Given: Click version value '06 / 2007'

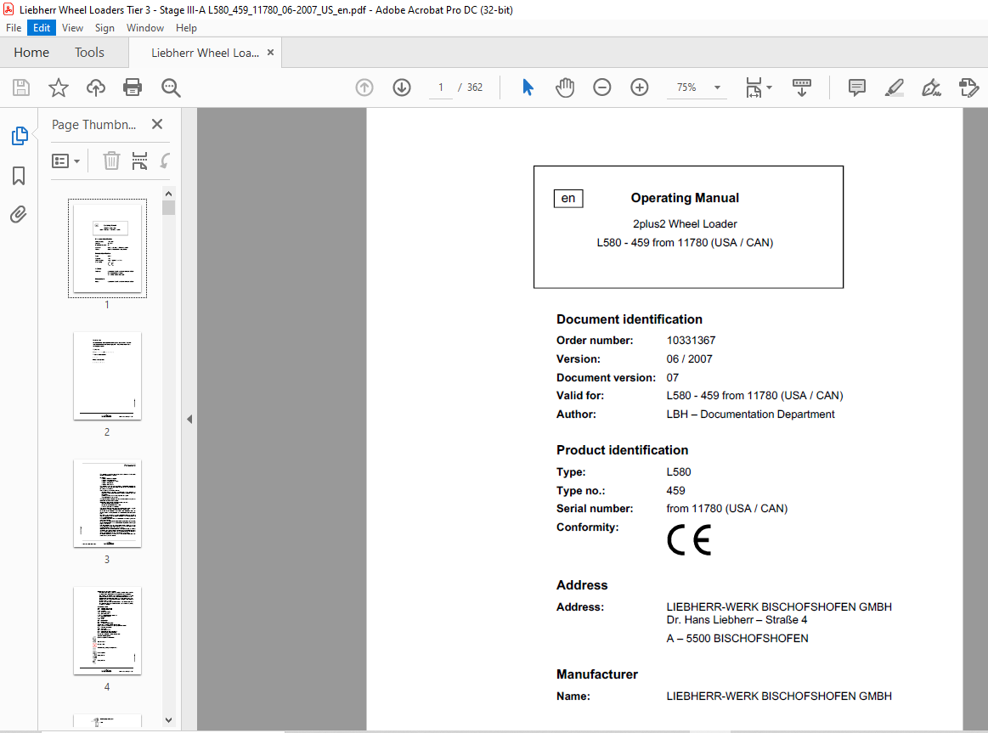Looking at the screenshot, I should (x=689, y=359).
